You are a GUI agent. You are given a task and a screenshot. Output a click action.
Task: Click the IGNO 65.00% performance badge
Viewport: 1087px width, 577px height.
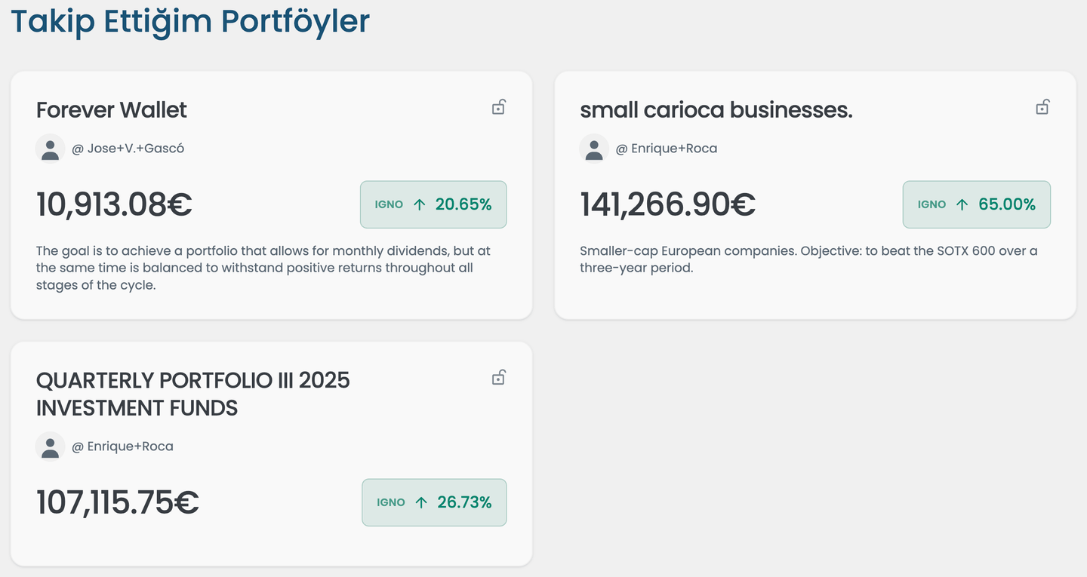click(976, 204)
